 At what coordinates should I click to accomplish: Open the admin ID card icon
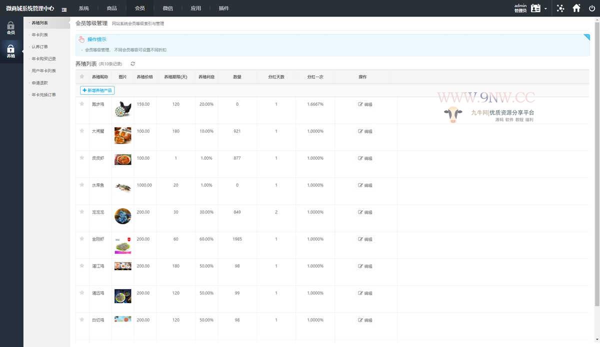click(x=536, y=8)
